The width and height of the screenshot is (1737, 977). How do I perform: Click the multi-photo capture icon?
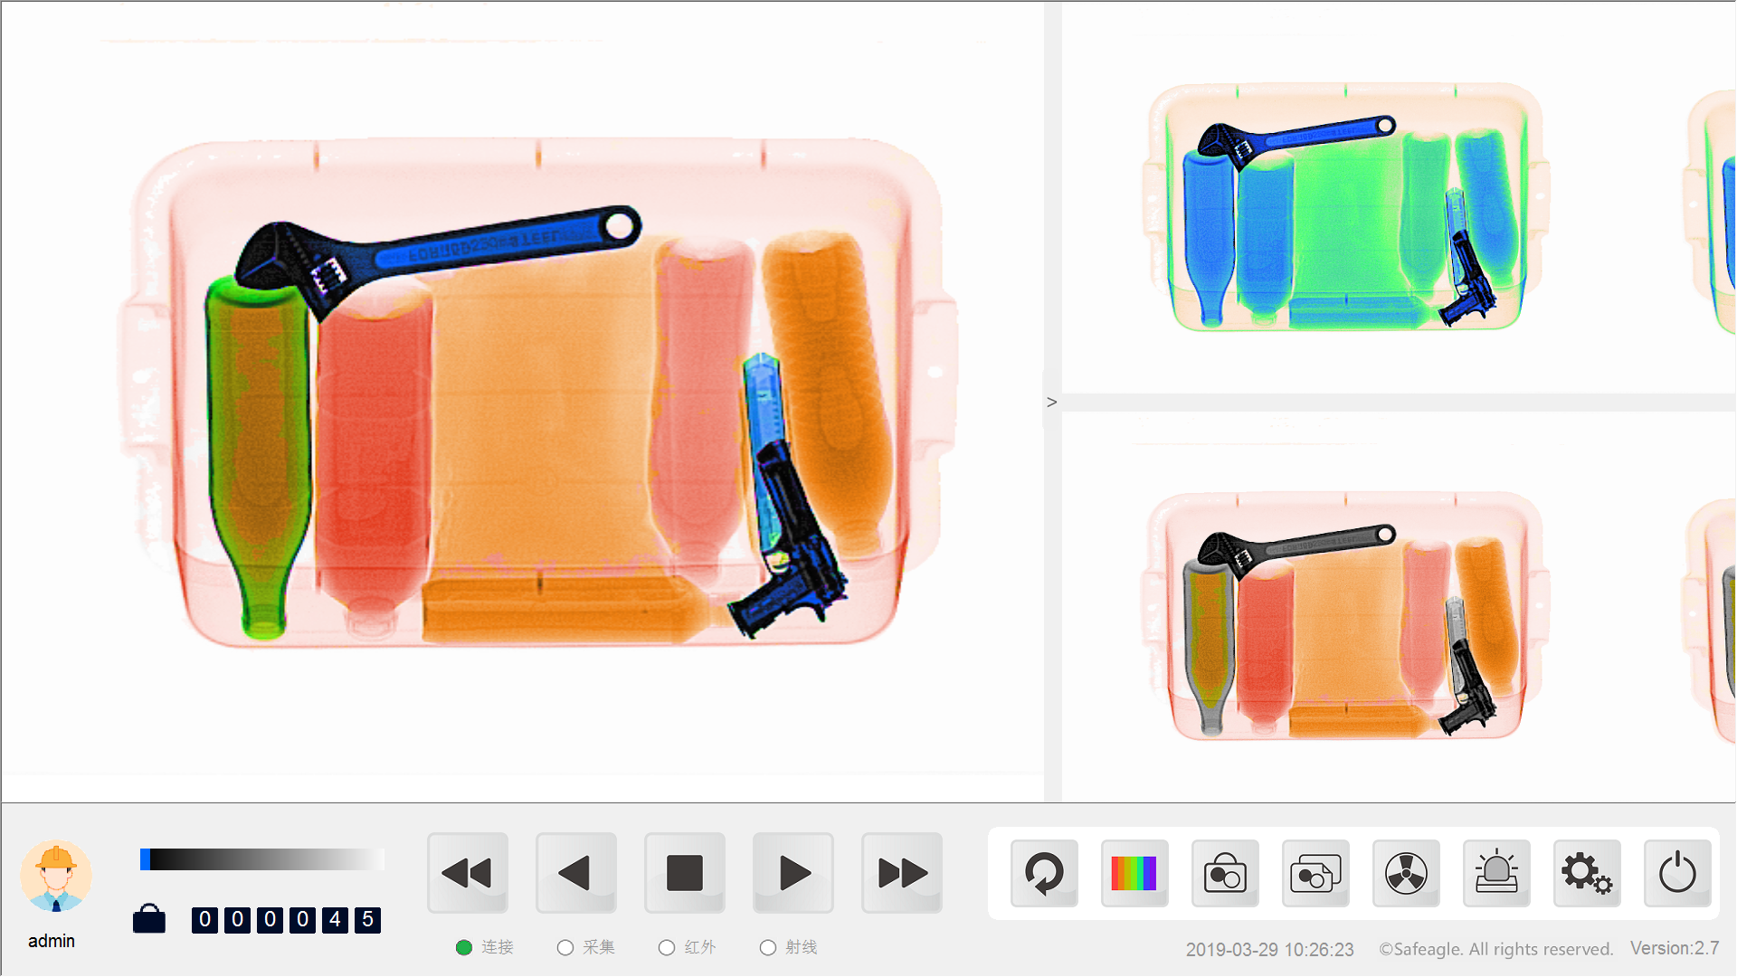point(1315,874)
